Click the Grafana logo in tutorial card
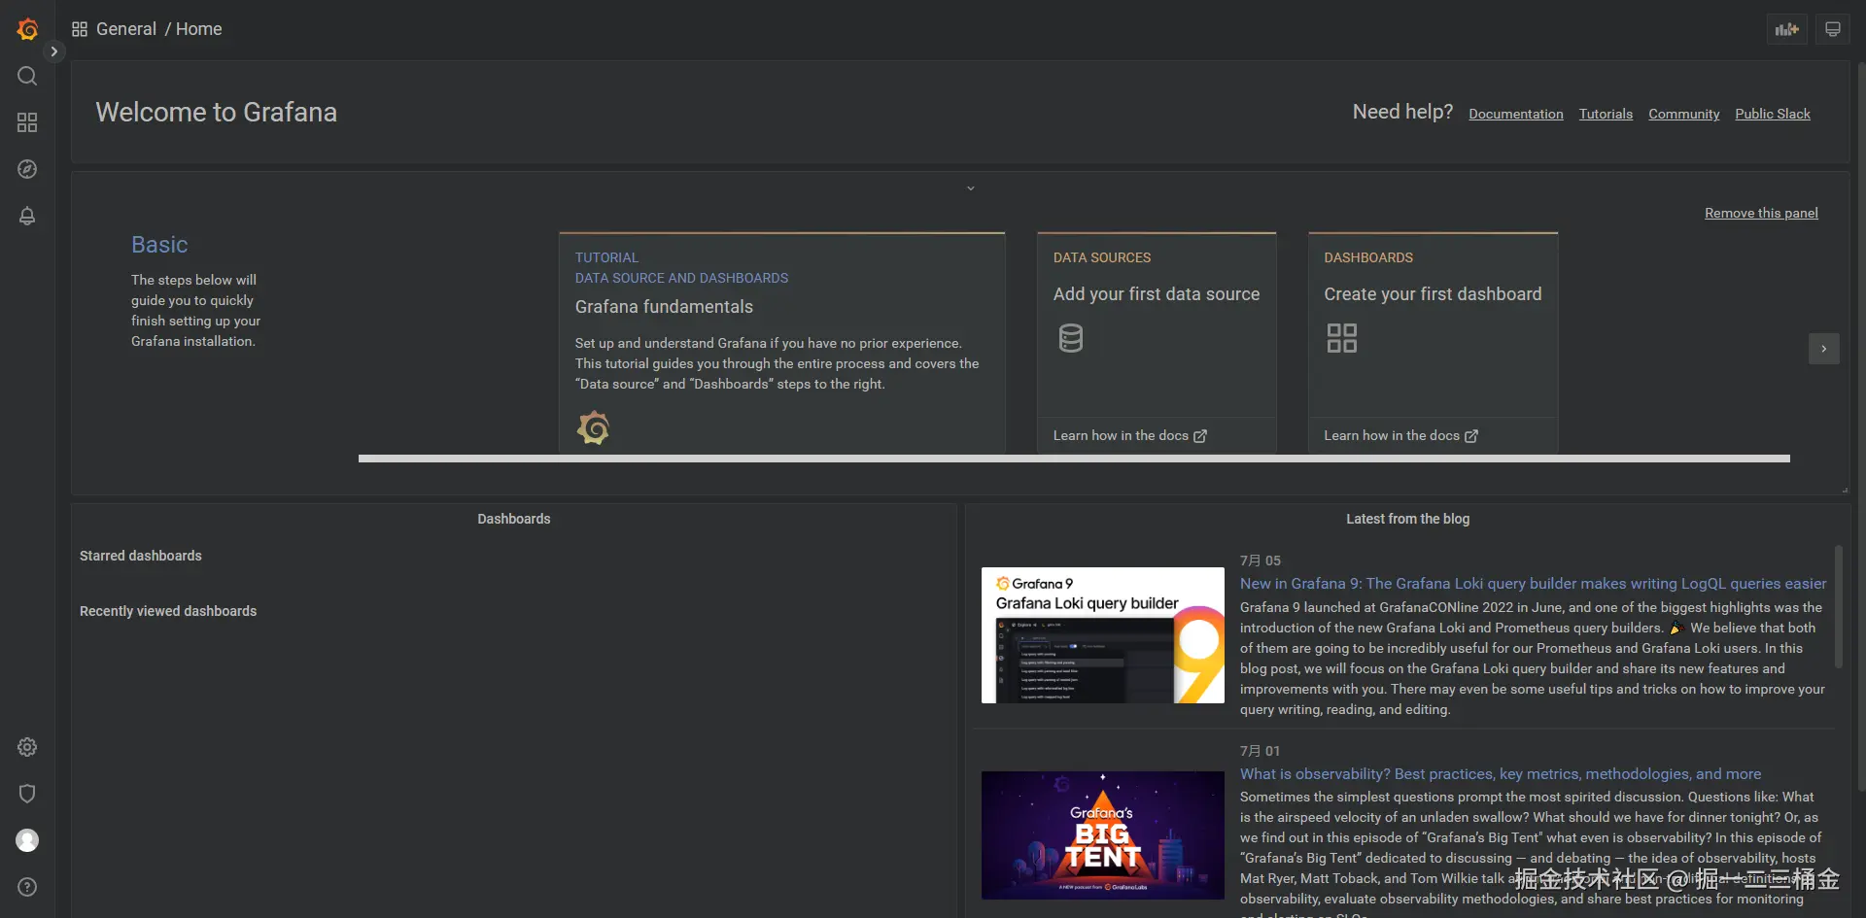The height and width of the screenshot is (918, 1866). (x=593, y=427)
